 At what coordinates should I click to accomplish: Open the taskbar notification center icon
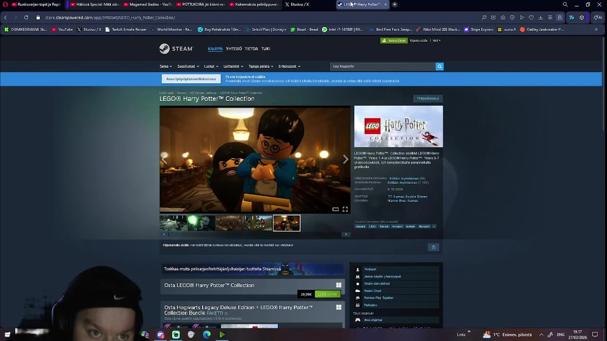[x=595, y=335]
